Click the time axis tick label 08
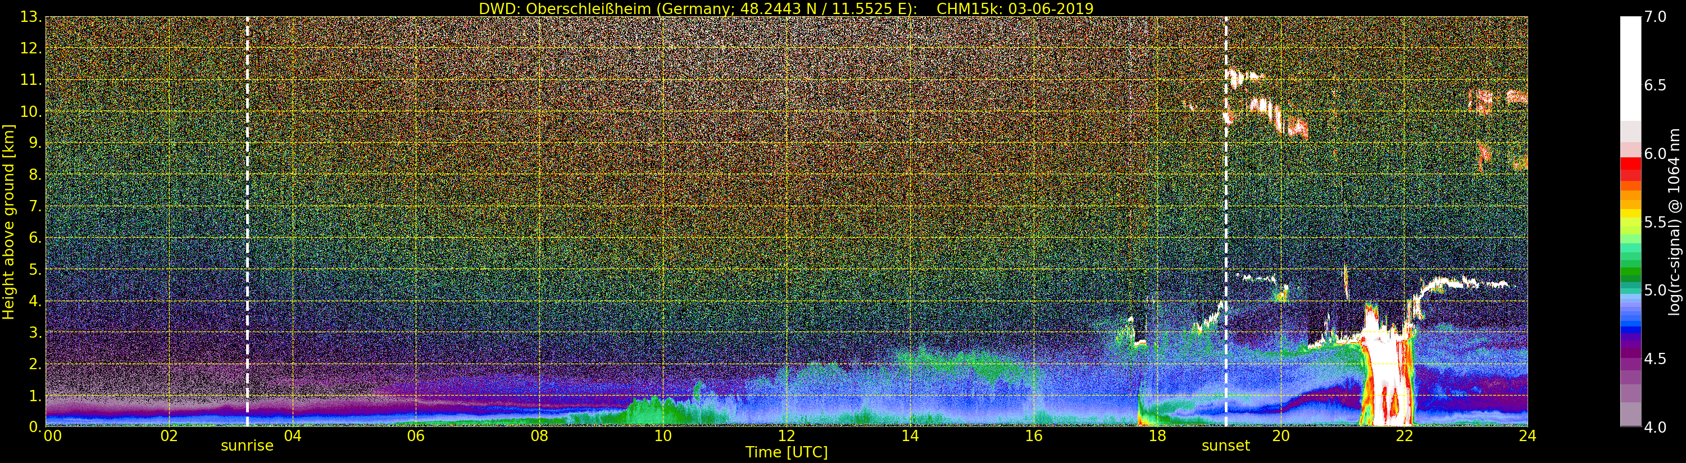The image size is (1686, 463). [x=539, y=436]
